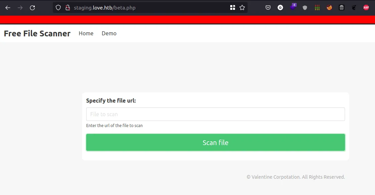375x195 pixels.
Task: Open the QR/grid icon in address bar
Action: tap(233, 7)
